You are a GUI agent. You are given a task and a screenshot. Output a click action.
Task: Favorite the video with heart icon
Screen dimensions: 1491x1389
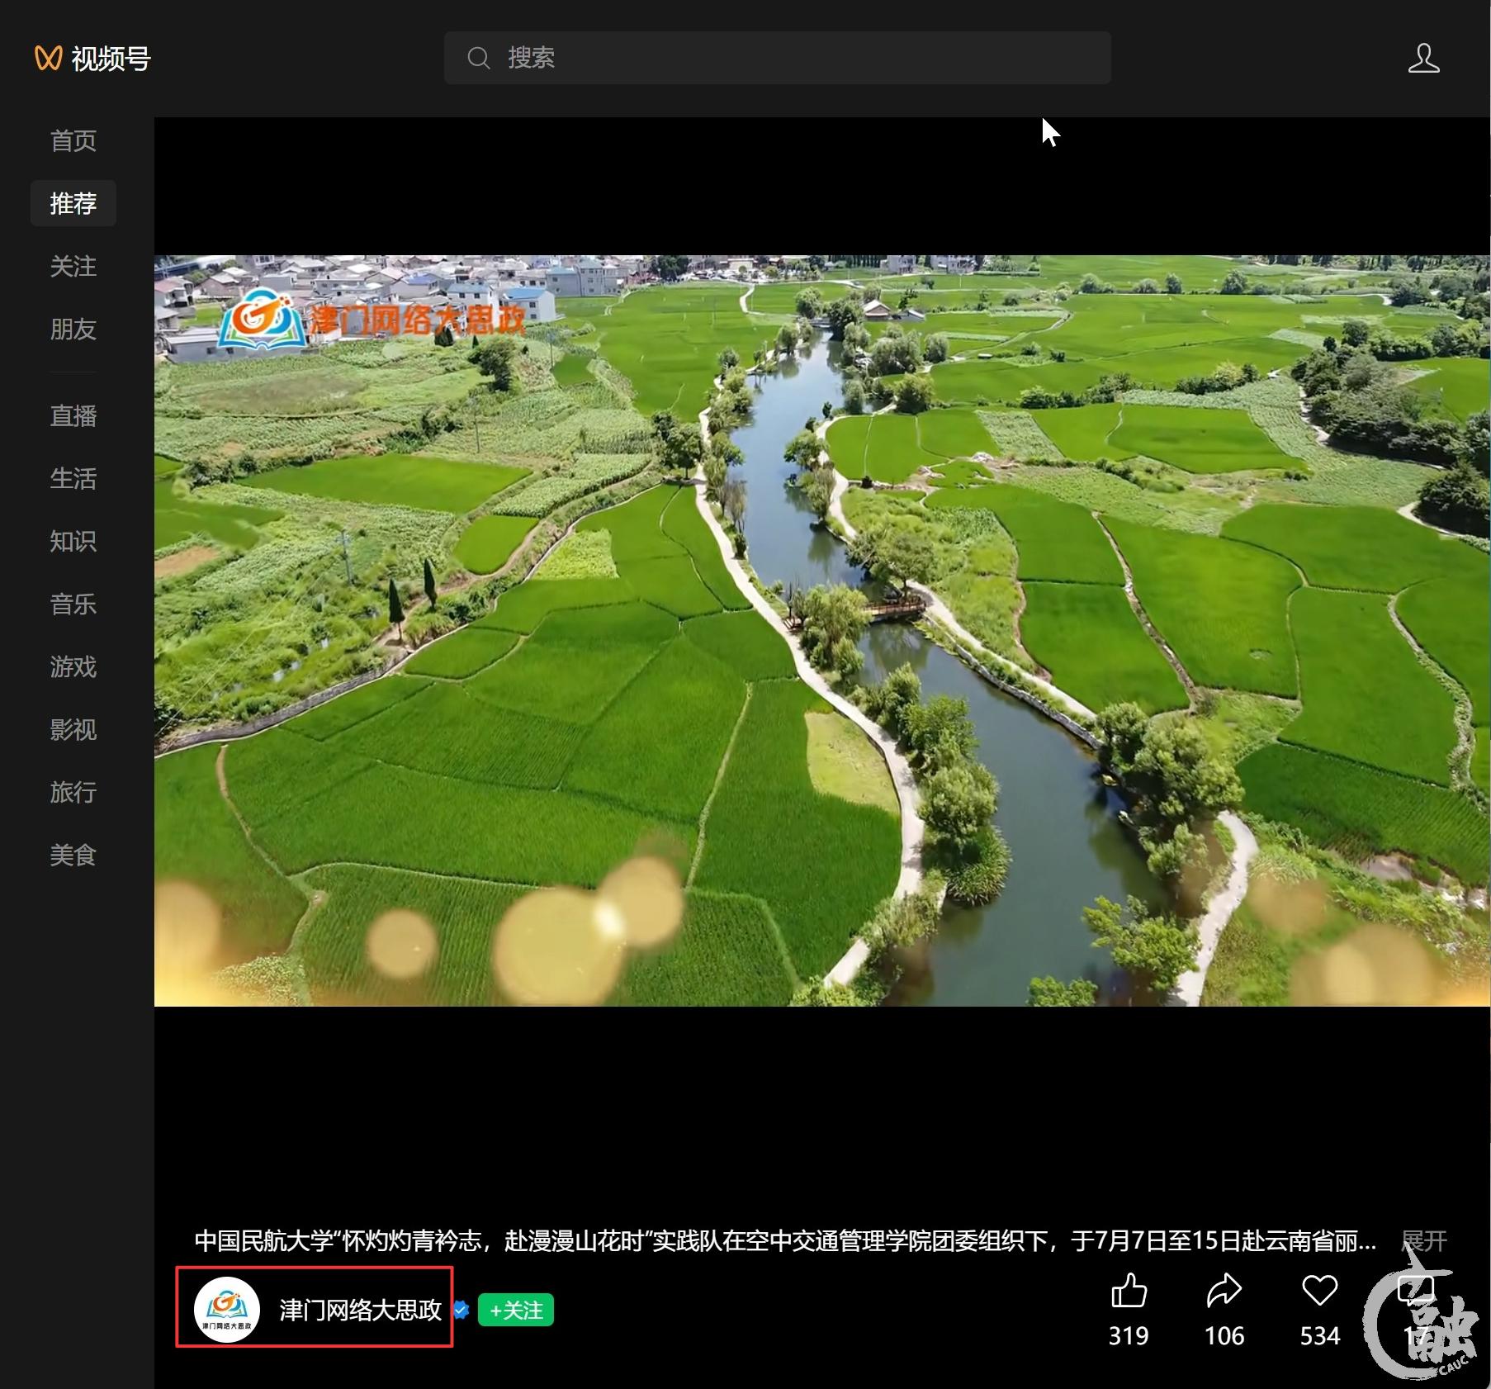pos(1319,1291)
